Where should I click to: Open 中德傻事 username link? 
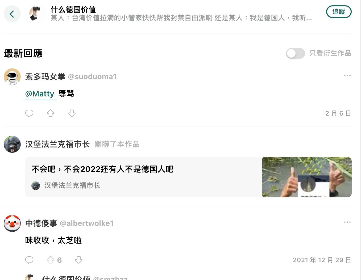[x=41, y=223]
